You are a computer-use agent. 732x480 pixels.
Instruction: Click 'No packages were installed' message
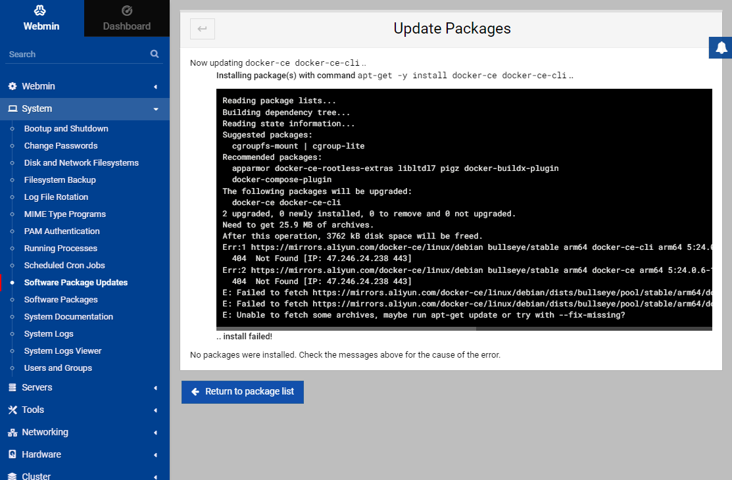[345, 355]
